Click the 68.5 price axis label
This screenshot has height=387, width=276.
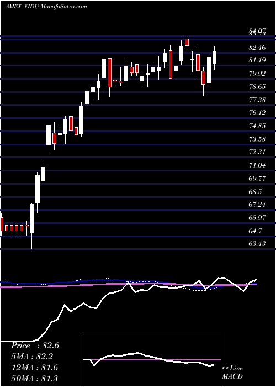click(x=256, y=192)
